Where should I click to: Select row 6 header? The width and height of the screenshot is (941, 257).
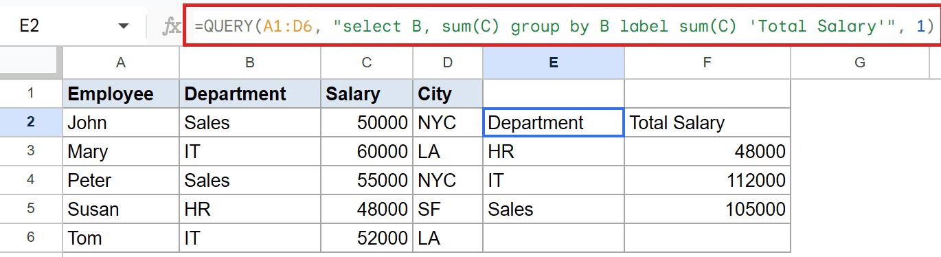pos(31,238)
